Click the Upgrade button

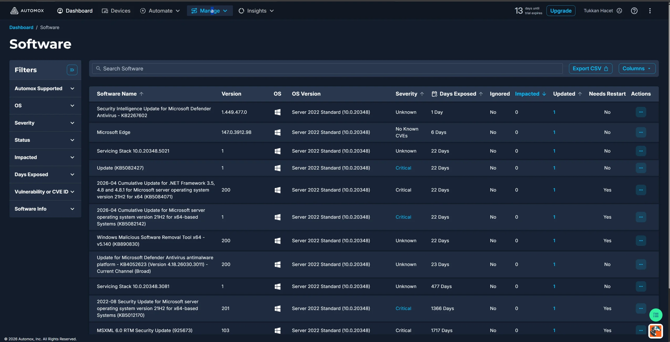point(561,11)
